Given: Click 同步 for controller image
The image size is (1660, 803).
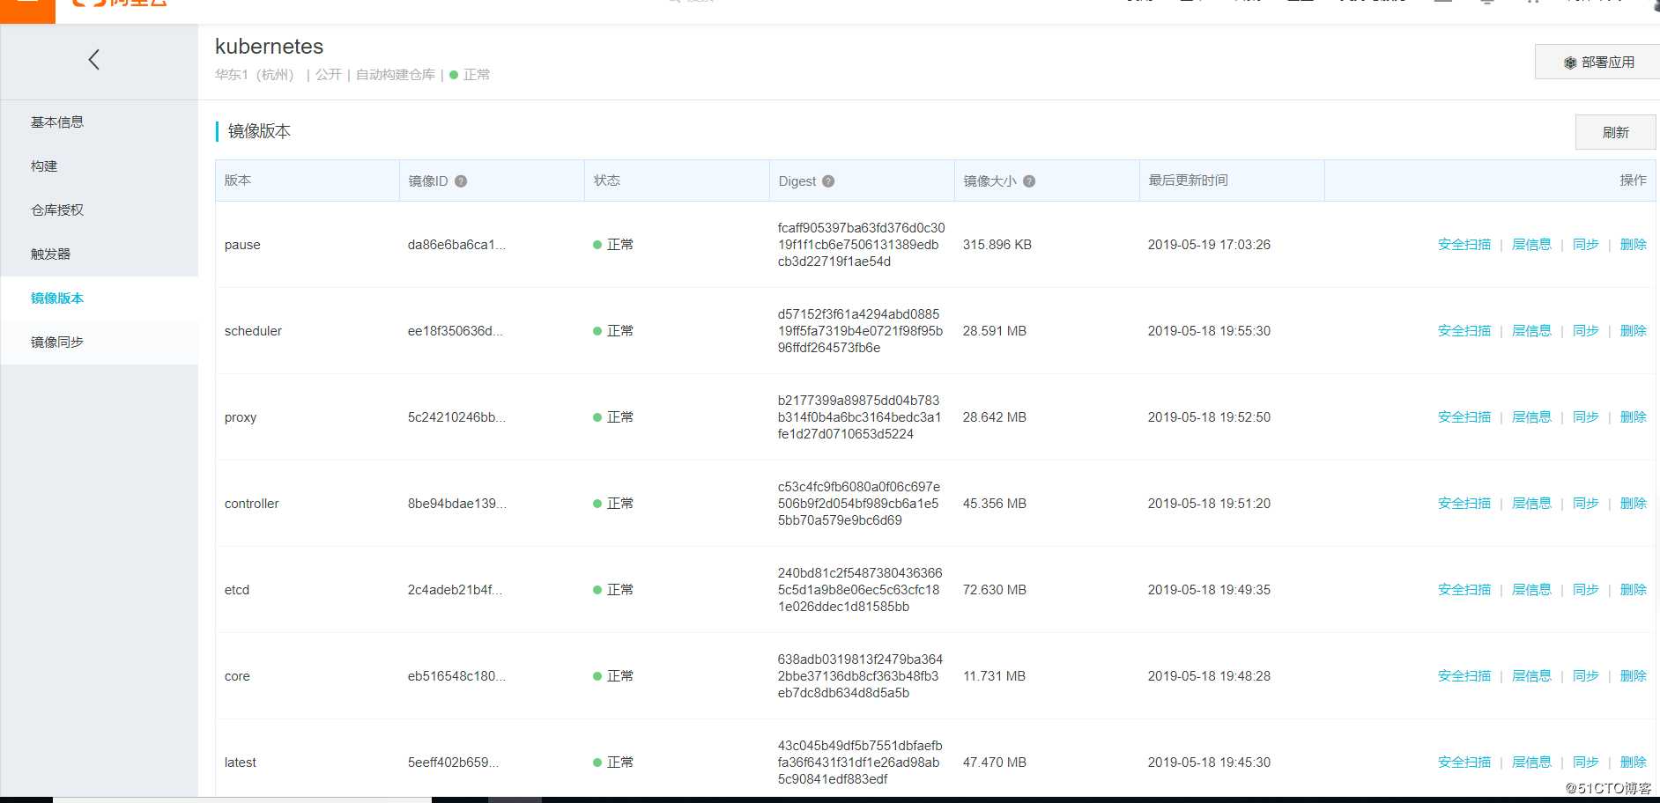Looking at the screenshot, I should (x=1585, y=504).
